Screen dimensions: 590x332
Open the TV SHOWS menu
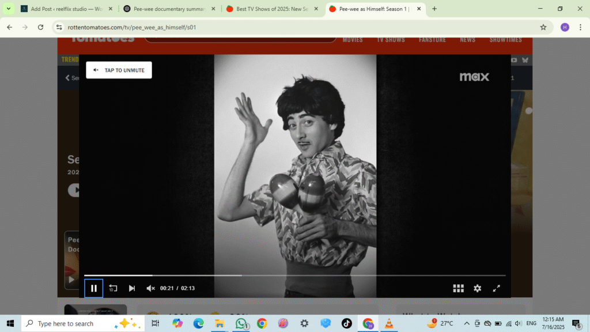pos(391,40)
